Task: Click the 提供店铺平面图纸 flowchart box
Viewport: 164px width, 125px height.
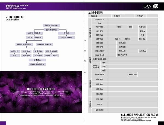Action: [24, 44]
